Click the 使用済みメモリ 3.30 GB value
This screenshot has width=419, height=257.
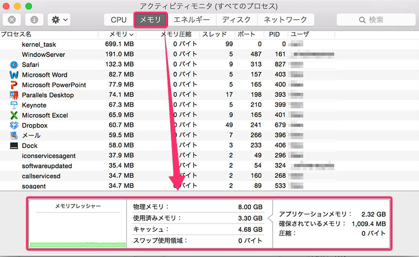click(x=250, y=218)
